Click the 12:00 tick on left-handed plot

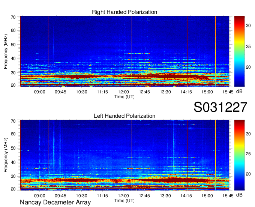[x=123, y=196]
